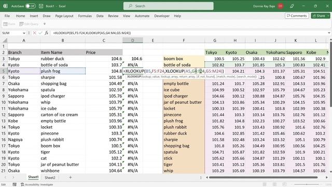
Task: Click the previous sheet navigation arrow
Action: coord(5,177)
